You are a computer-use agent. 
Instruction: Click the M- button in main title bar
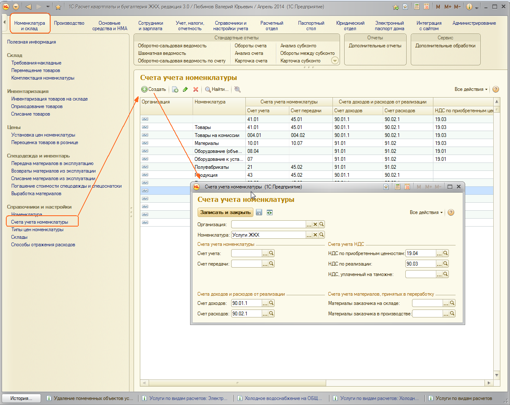457,7
